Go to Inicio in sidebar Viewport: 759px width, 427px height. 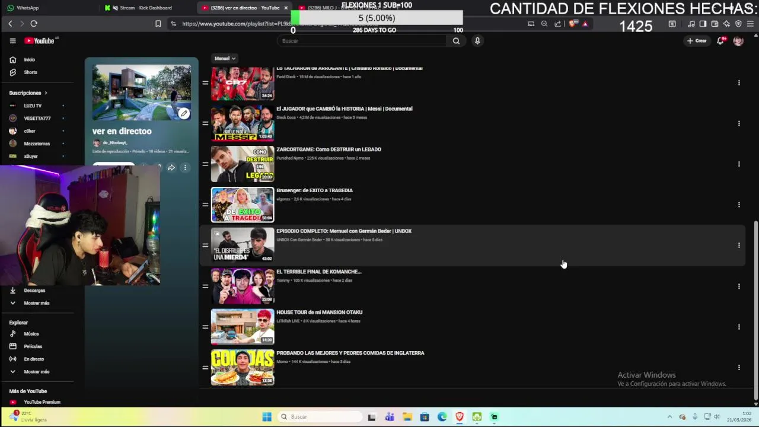tap(29, 60)
